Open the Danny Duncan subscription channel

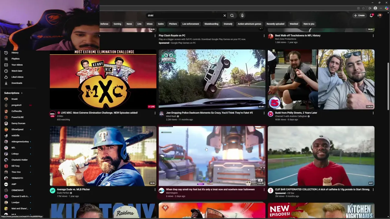pyautogui.click(x=18, y=123)
